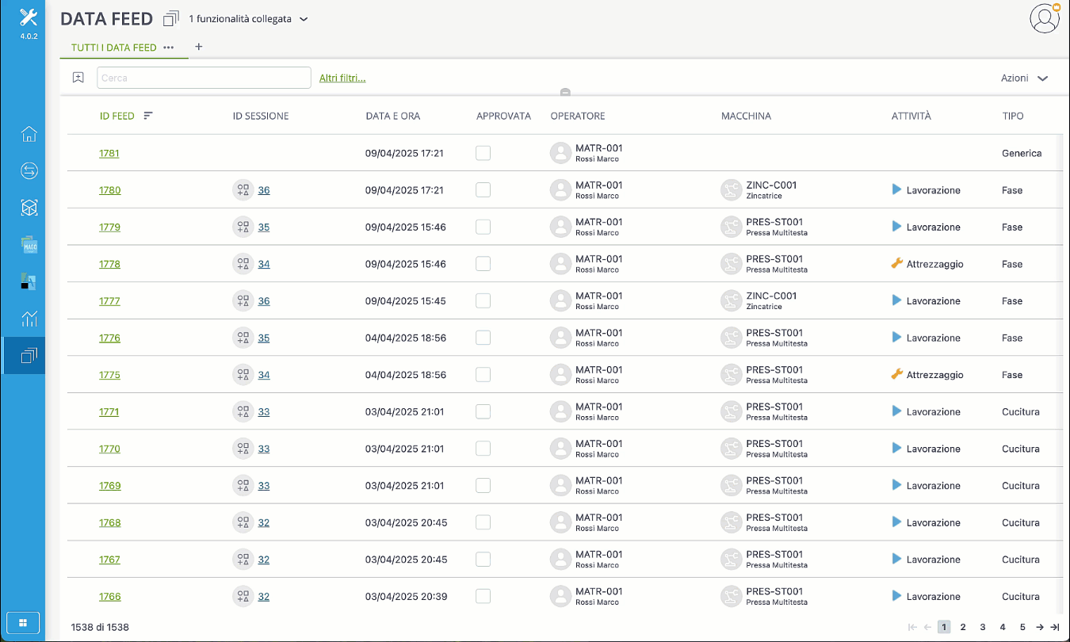Open the bar chart analytics sidebar icon
1070x642 pixels.
click(29, 319)
